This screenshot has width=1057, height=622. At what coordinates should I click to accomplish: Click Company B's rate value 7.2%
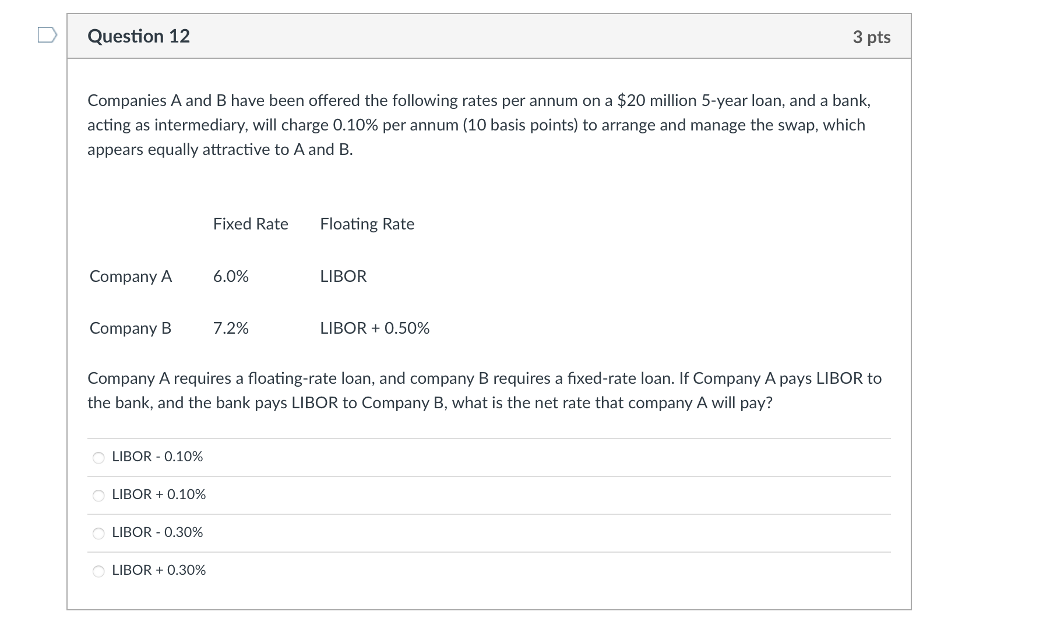pyautogui.click(x=231, y=328)
